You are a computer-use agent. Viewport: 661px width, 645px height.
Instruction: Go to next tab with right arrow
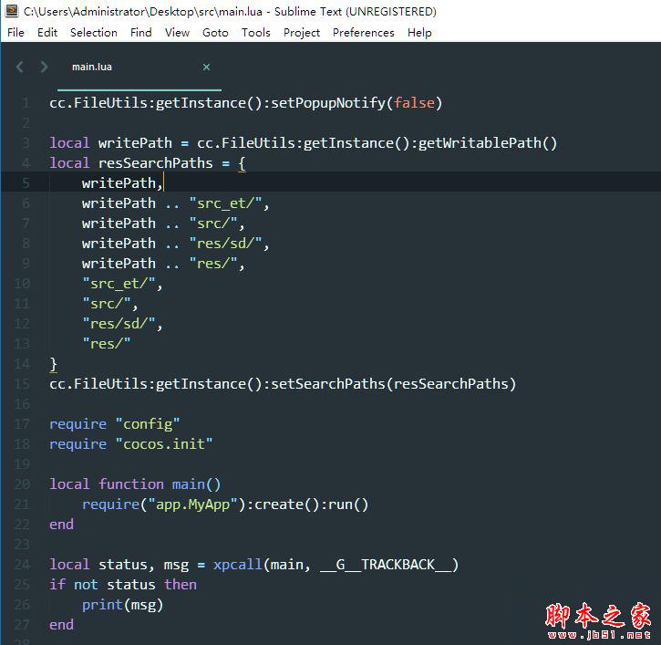click(x=44, y=67)
